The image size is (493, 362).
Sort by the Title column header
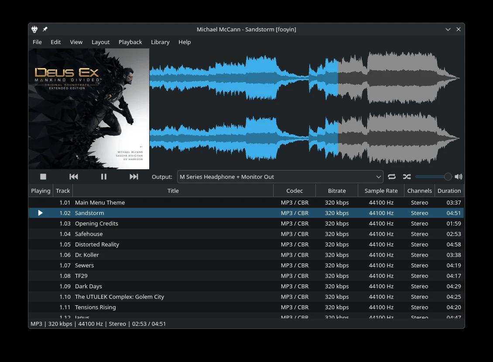click(173, 191)
